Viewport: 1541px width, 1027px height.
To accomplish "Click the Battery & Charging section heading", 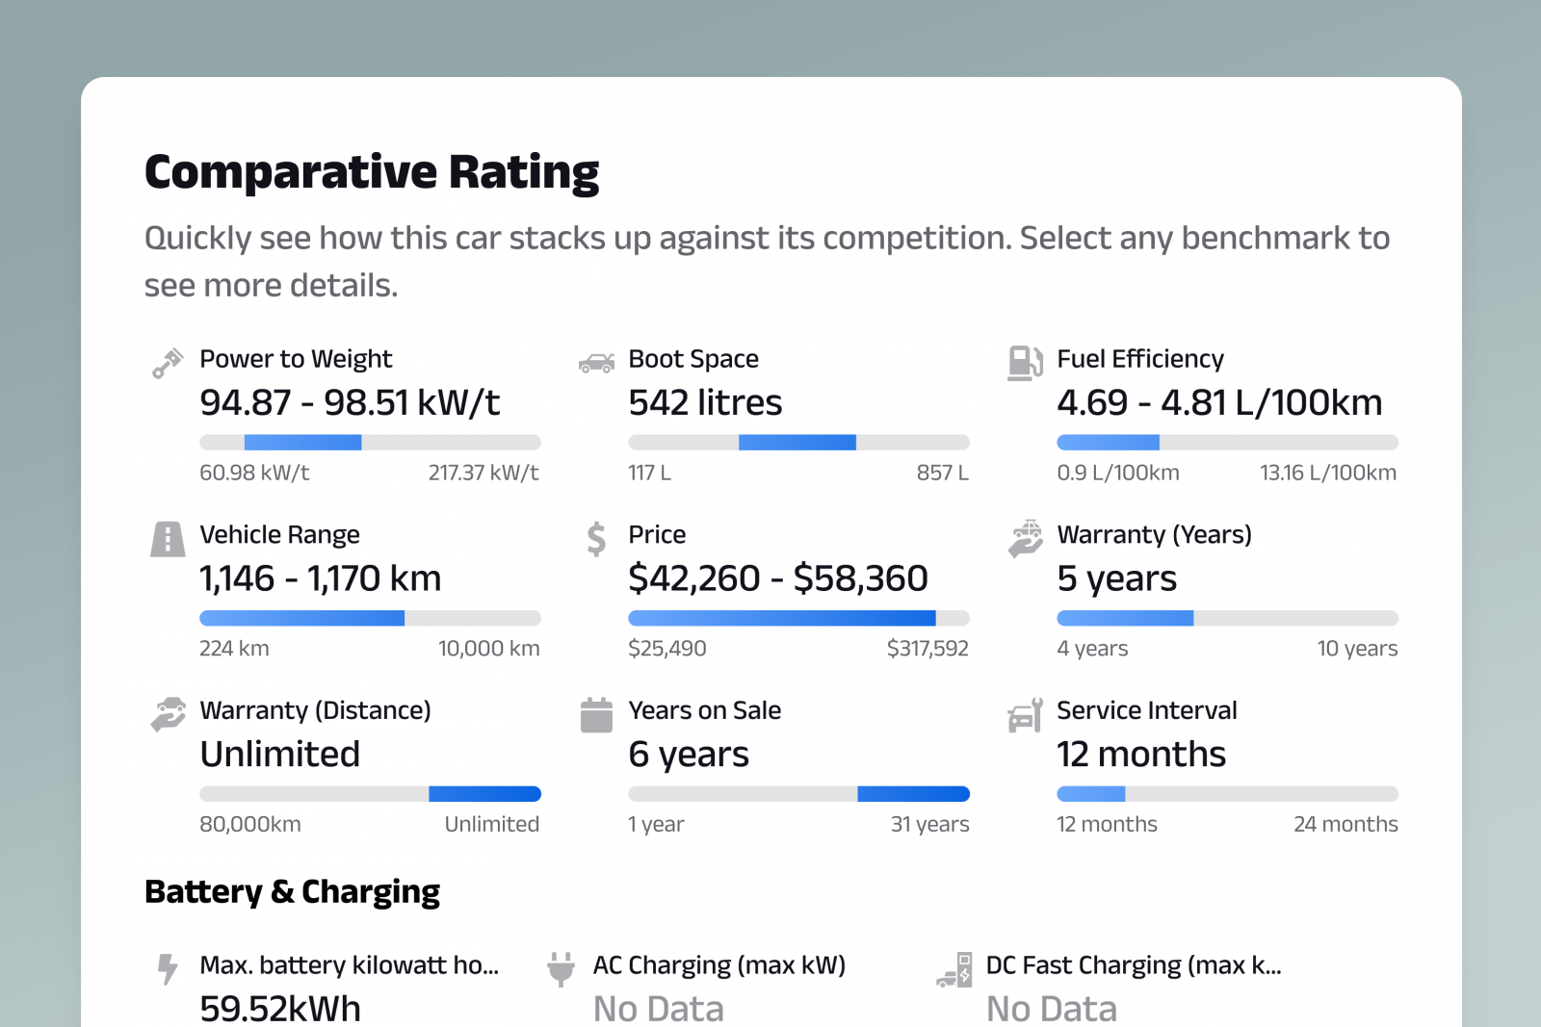I will [292, 891].
